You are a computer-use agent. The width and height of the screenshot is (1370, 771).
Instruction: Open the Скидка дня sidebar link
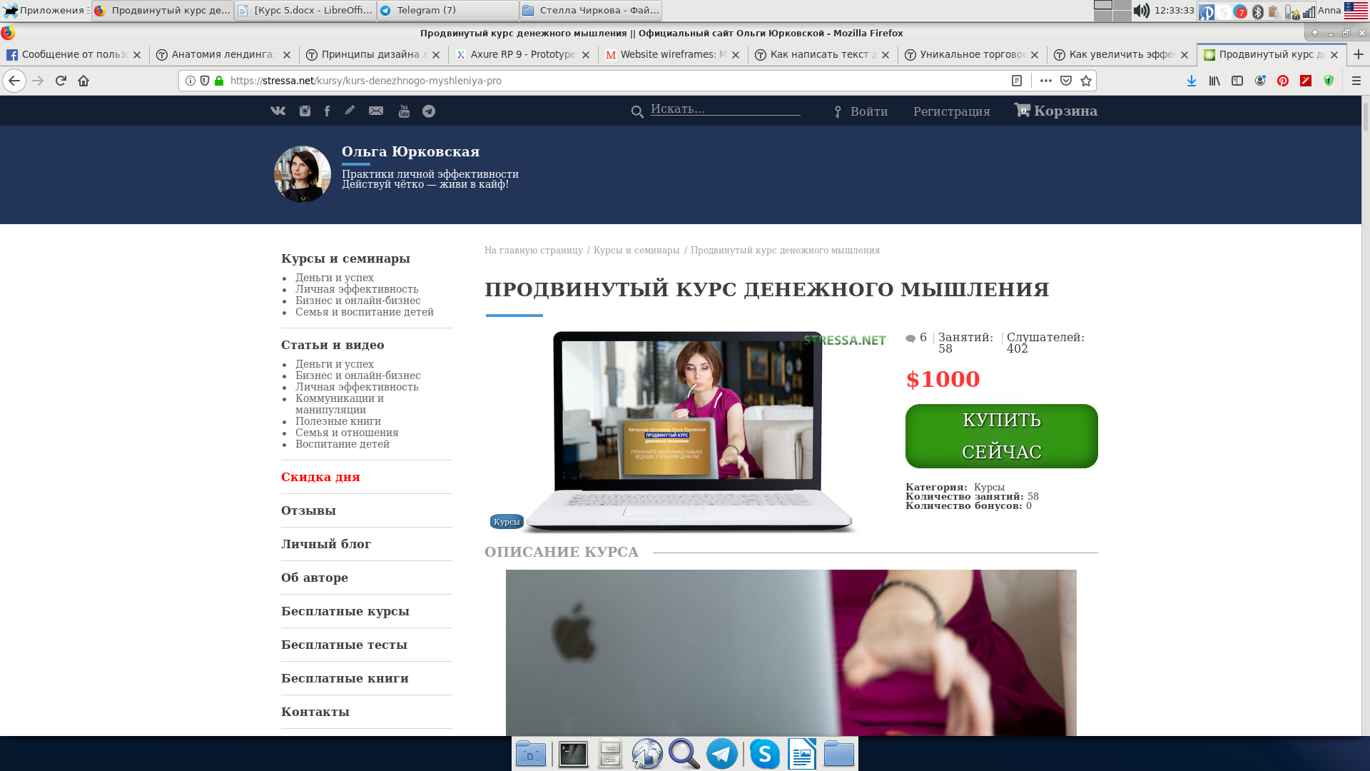click(320, 477)
